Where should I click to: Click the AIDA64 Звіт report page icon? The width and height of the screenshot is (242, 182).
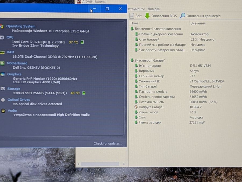132,16
